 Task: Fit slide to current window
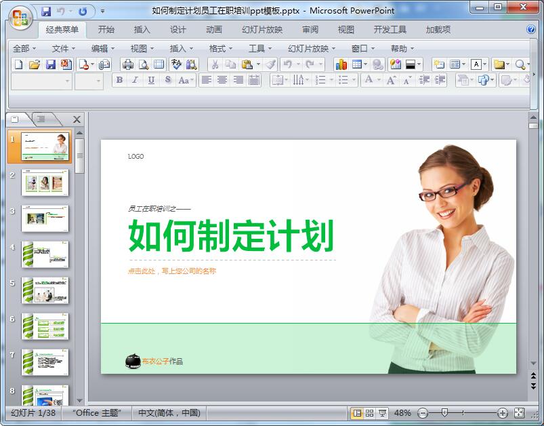519,413
